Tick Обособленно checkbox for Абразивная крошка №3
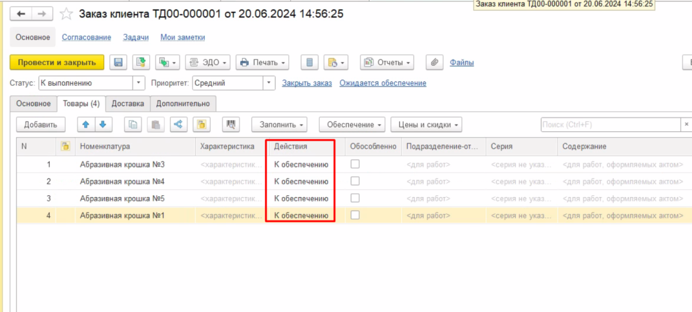Screen dimensions: 692x312 point(355,164)
